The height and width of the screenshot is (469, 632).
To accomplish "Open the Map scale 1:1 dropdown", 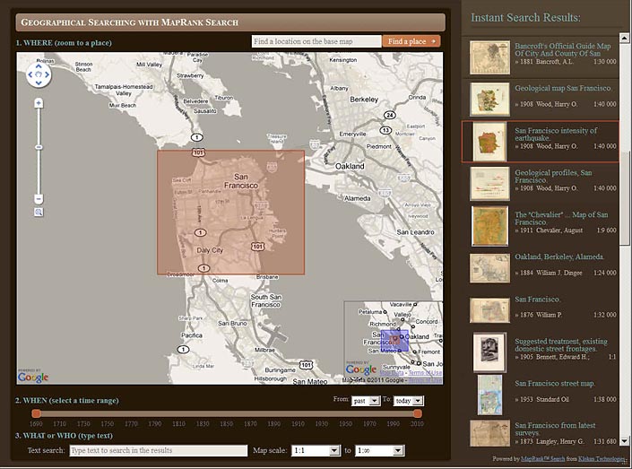I will [x=316, y=450].
